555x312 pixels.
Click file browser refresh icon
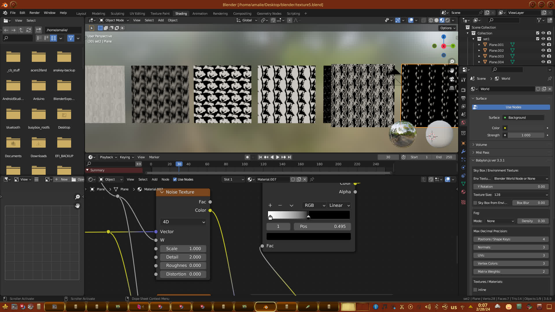click(x=28, y=30)
